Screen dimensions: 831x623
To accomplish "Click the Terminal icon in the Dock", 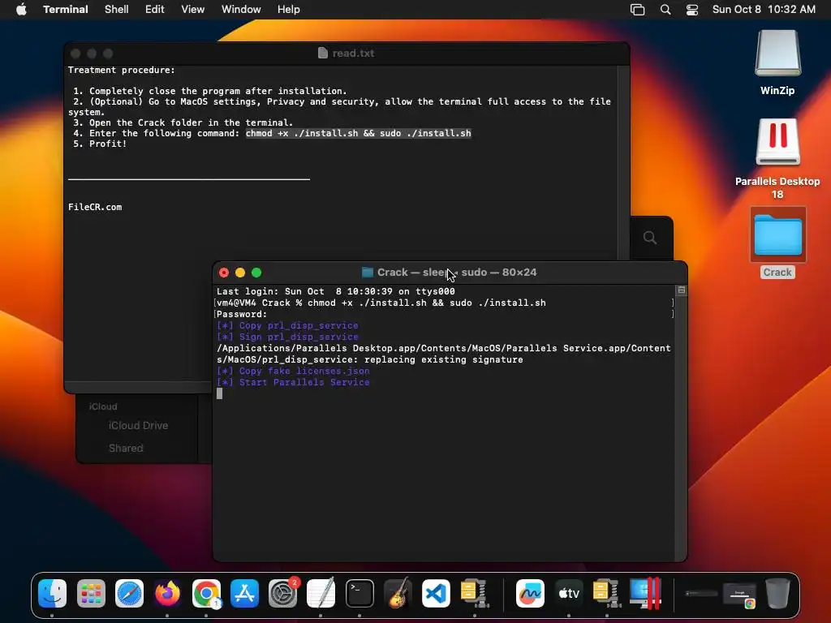I will tap(360, 593).
